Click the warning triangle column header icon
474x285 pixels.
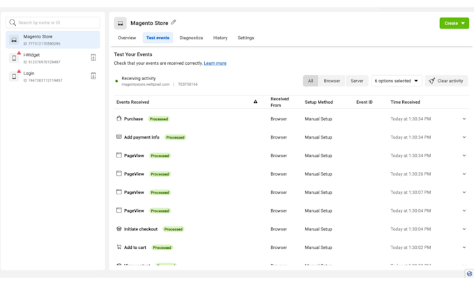tap(255, 102)
